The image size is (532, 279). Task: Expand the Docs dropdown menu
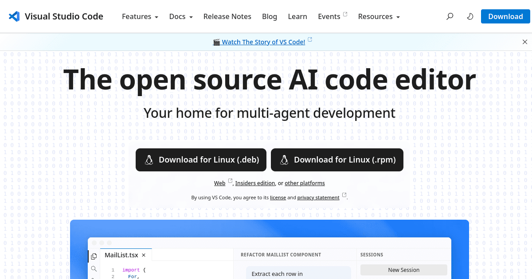181,16
